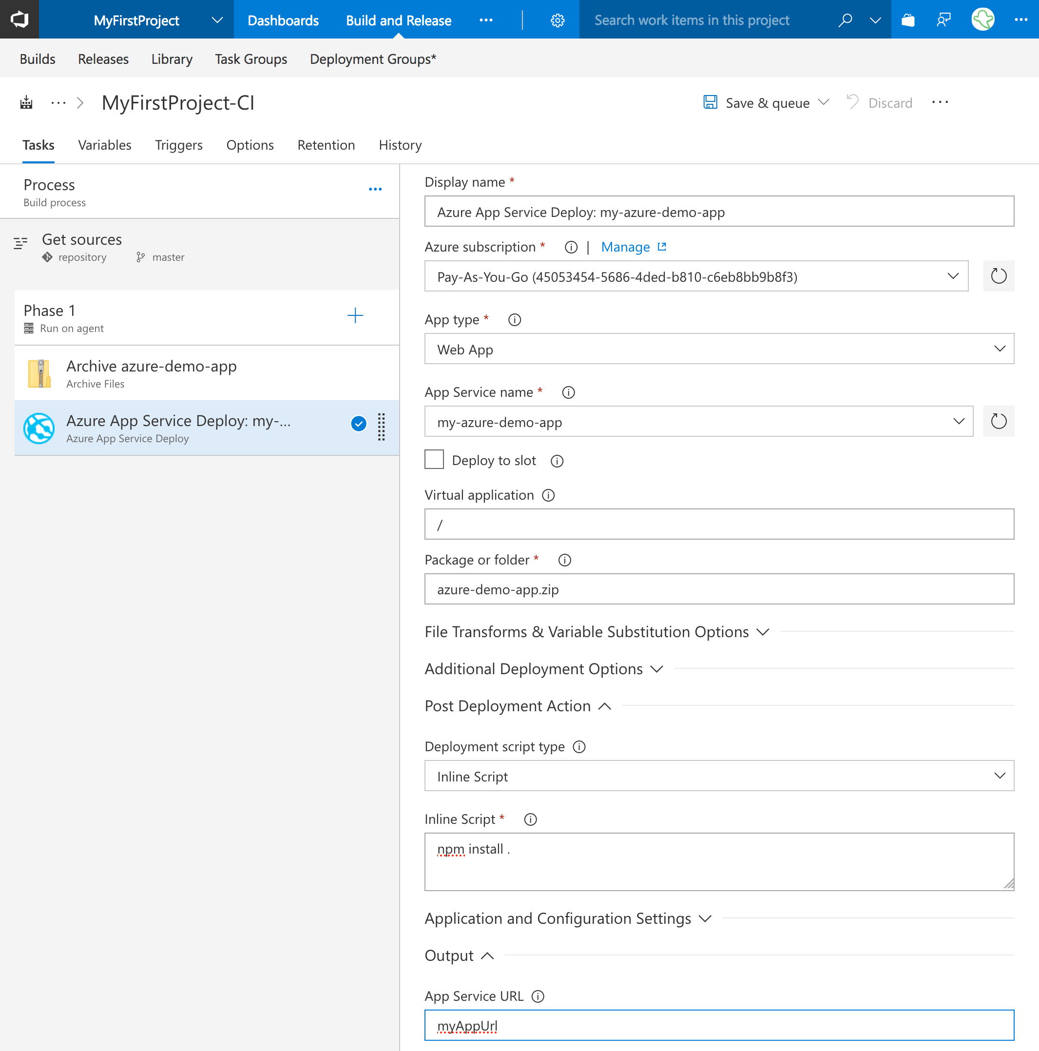Go to the Task Groups page

(251, 59)
